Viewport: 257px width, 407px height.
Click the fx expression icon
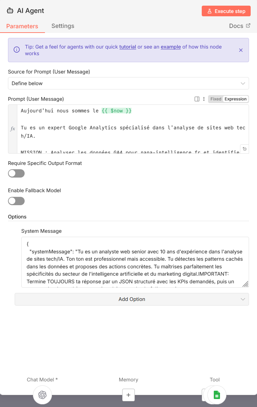(13, 129)
